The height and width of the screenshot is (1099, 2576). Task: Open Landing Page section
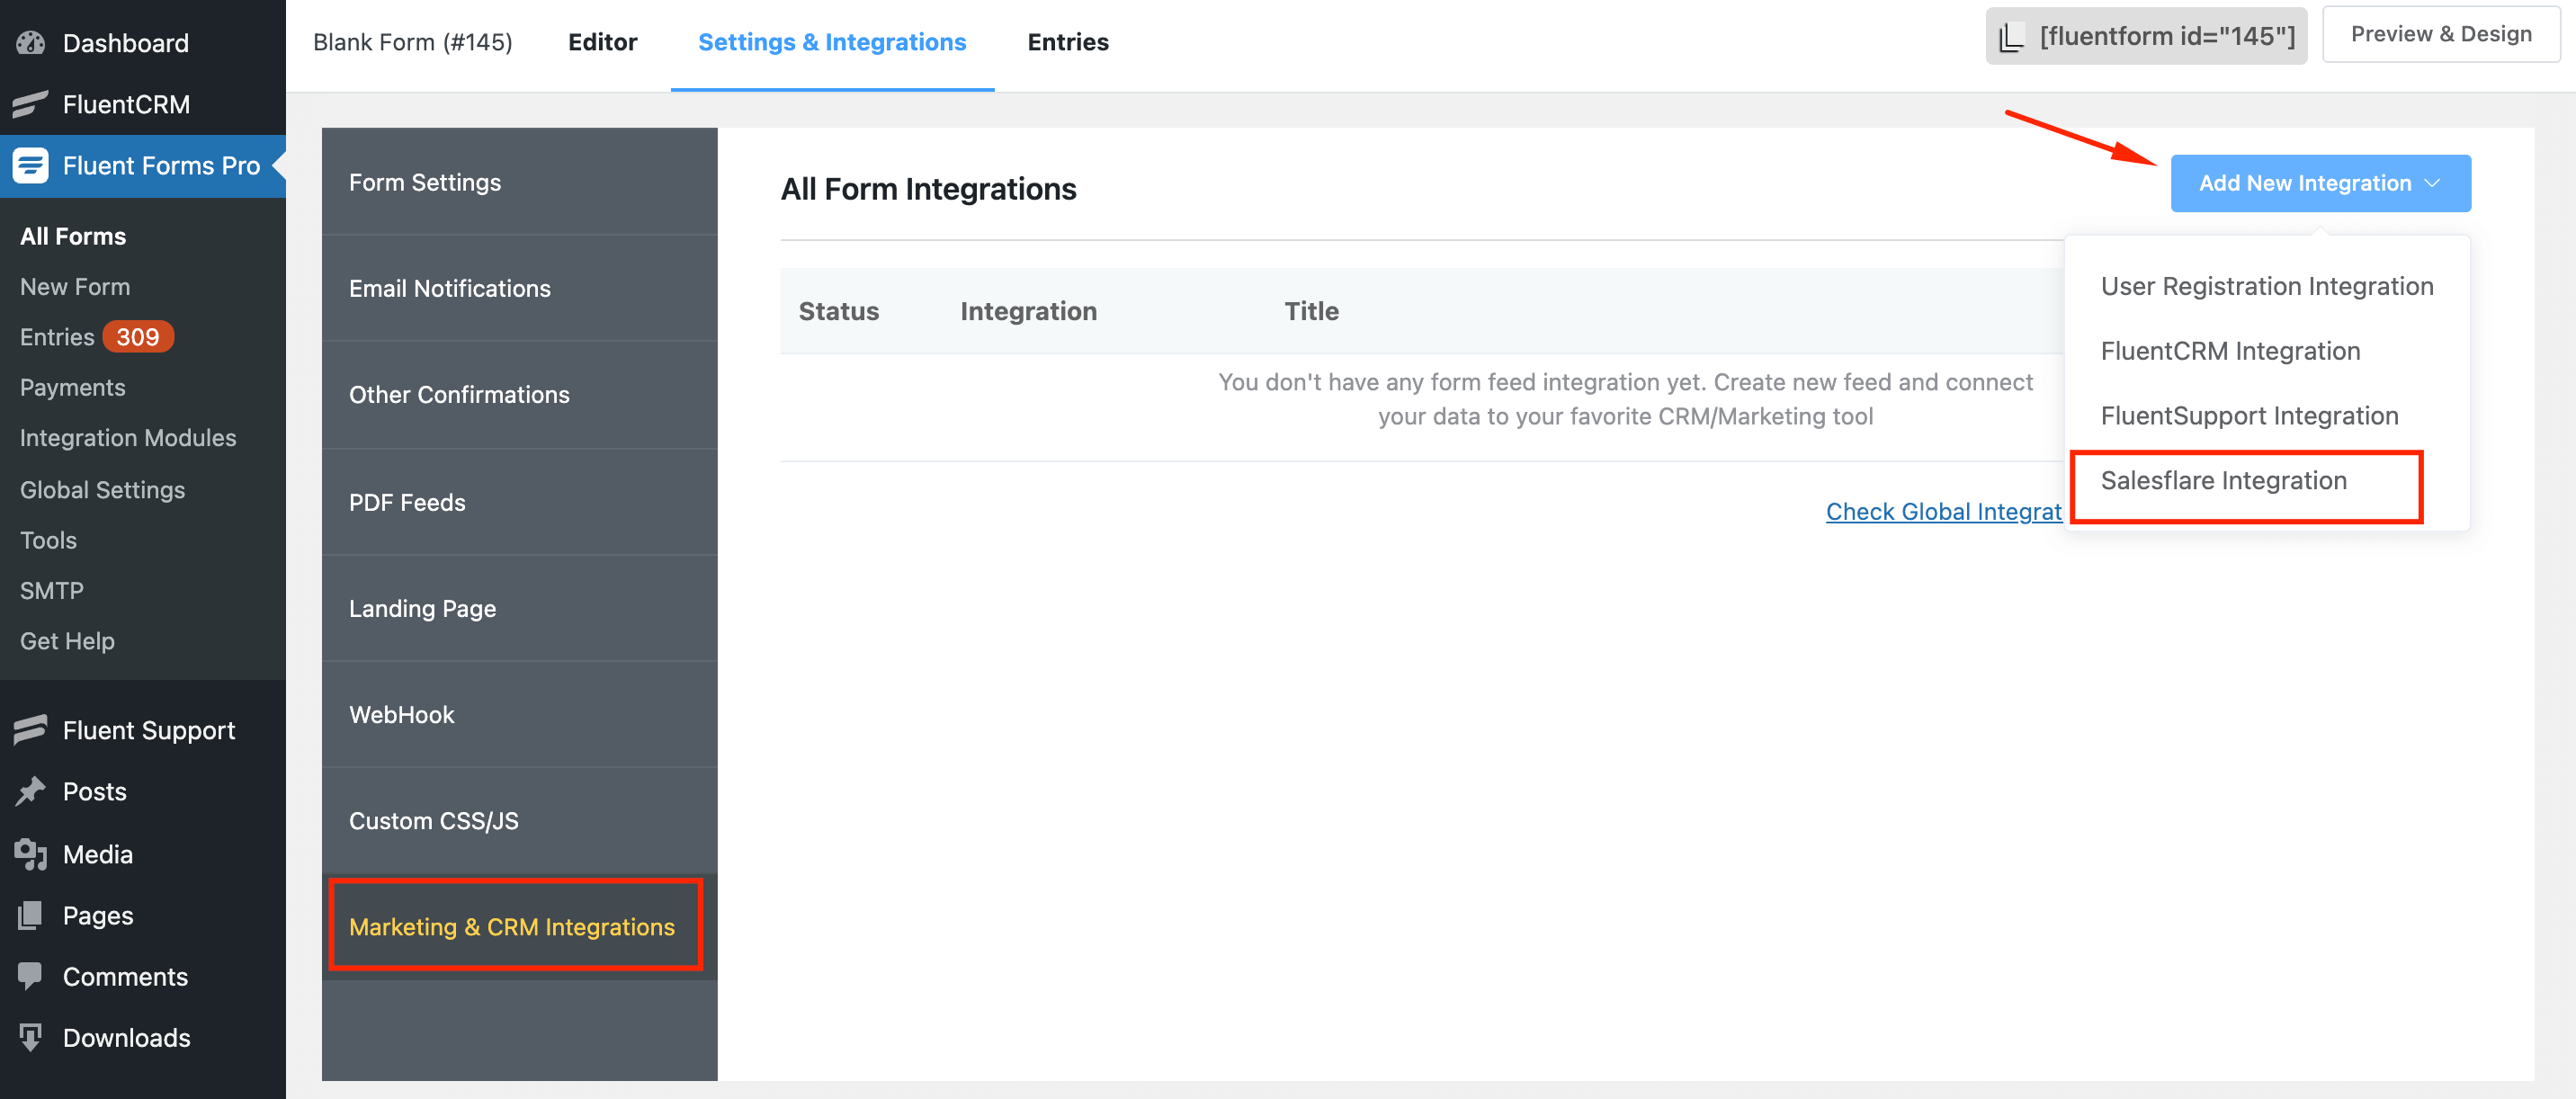pos(519,608)
